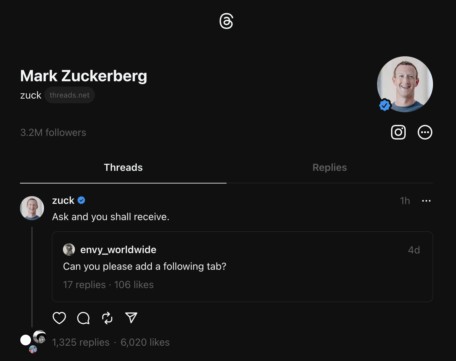
Task: Open the 1,325 replies on zuck's post
Action: pos(81,342)
